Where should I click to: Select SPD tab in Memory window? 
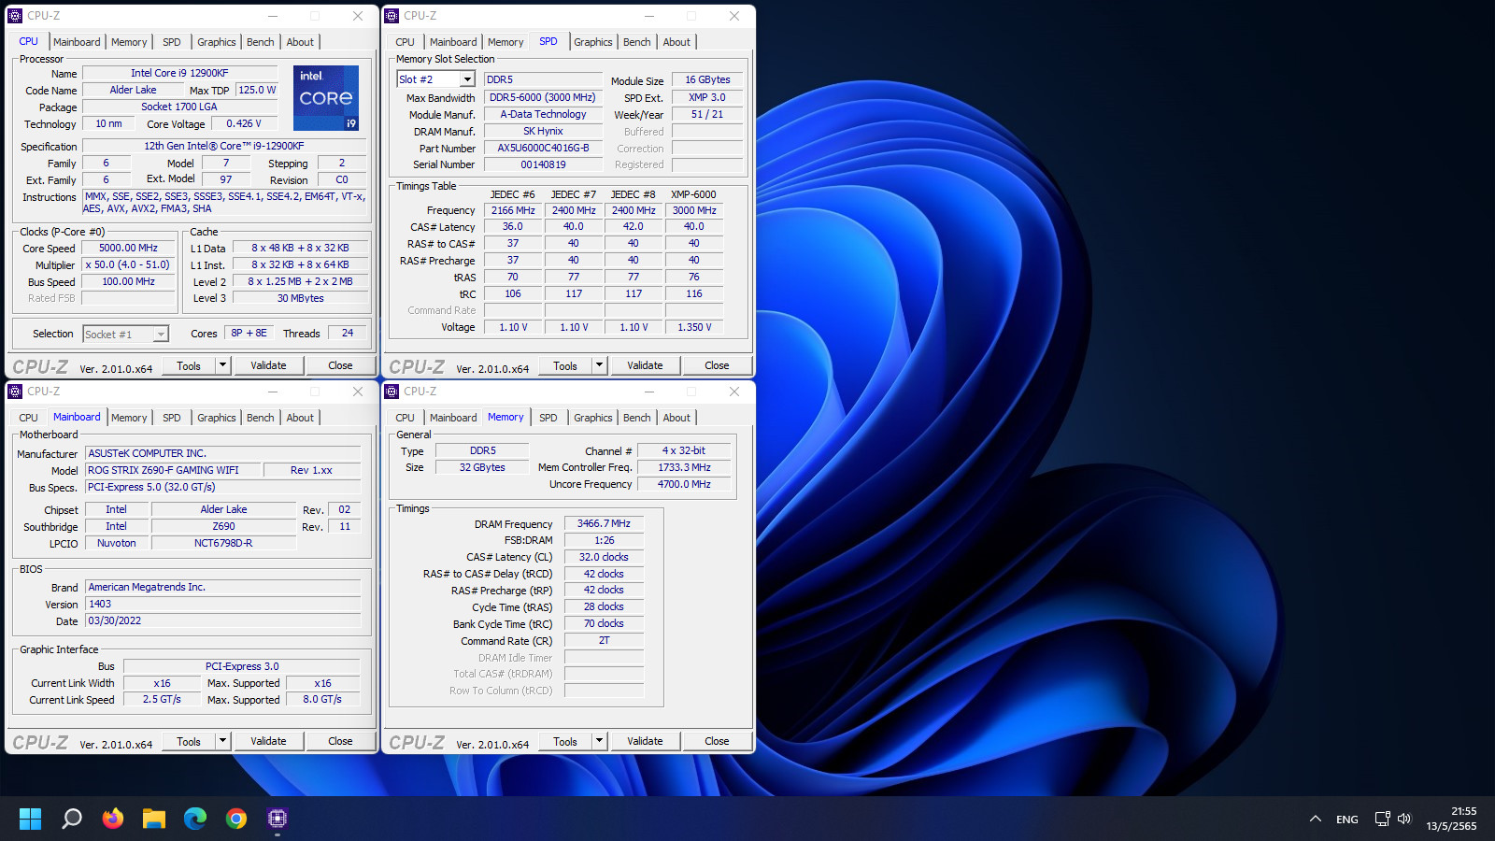point(548,418)
